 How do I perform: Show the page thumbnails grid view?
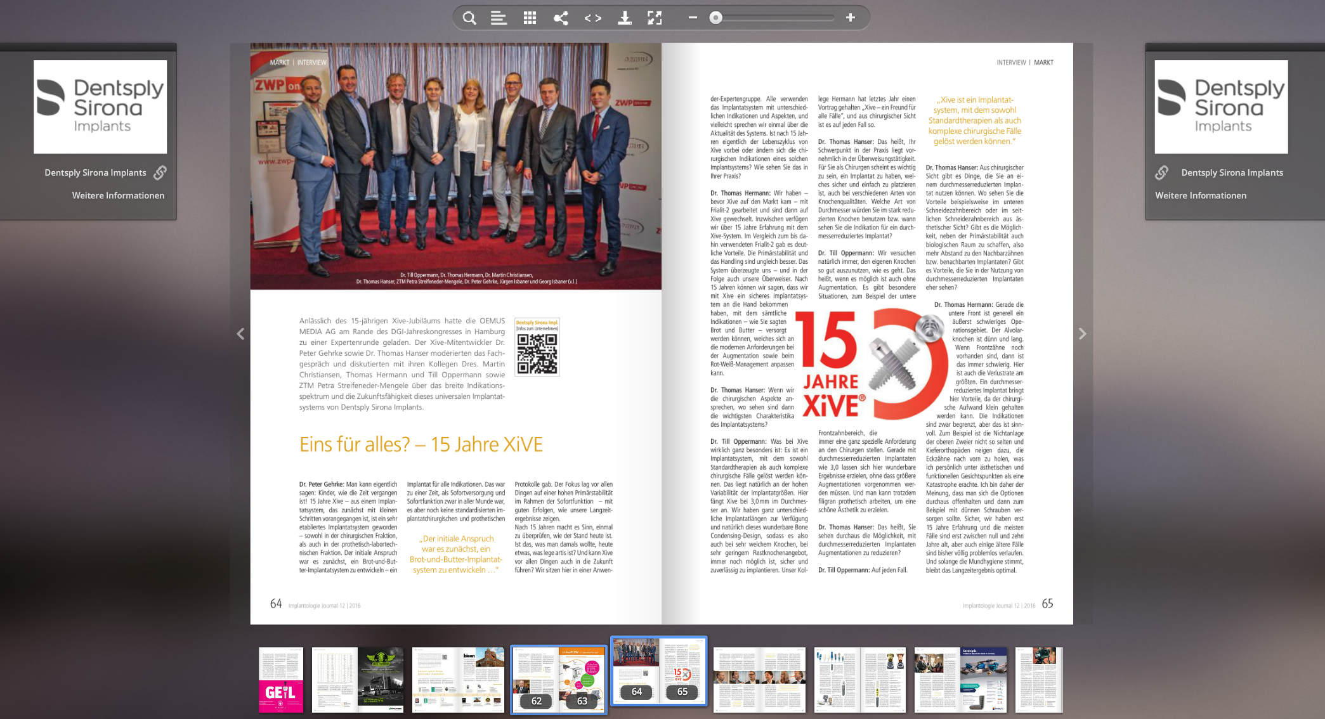pyautogui.click(x=530, y=18)
